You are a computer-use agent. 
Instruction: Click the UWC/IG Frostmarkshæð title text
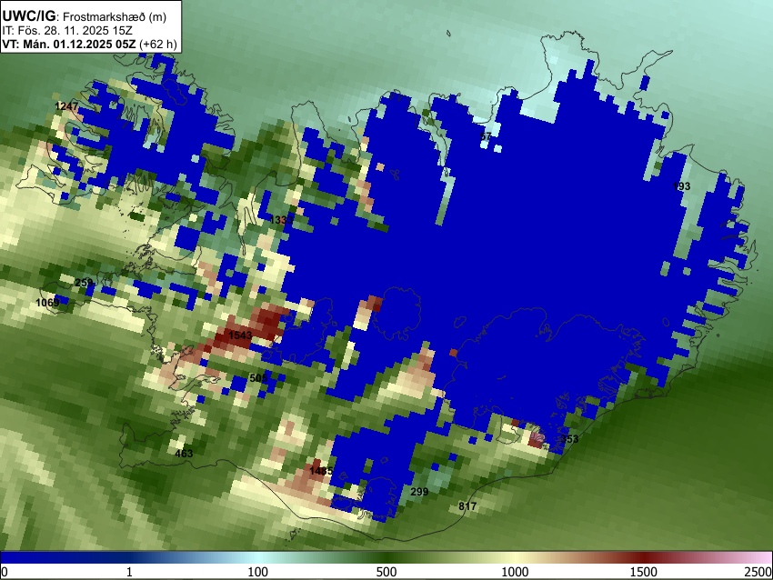coord(85,16)
